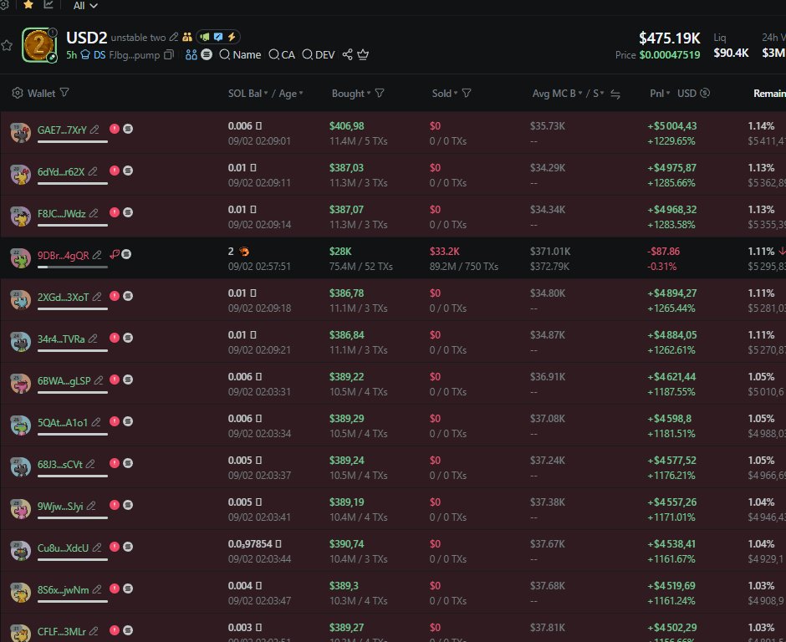Search by CA
Screen dimensions: 786x642
(282, 54)
